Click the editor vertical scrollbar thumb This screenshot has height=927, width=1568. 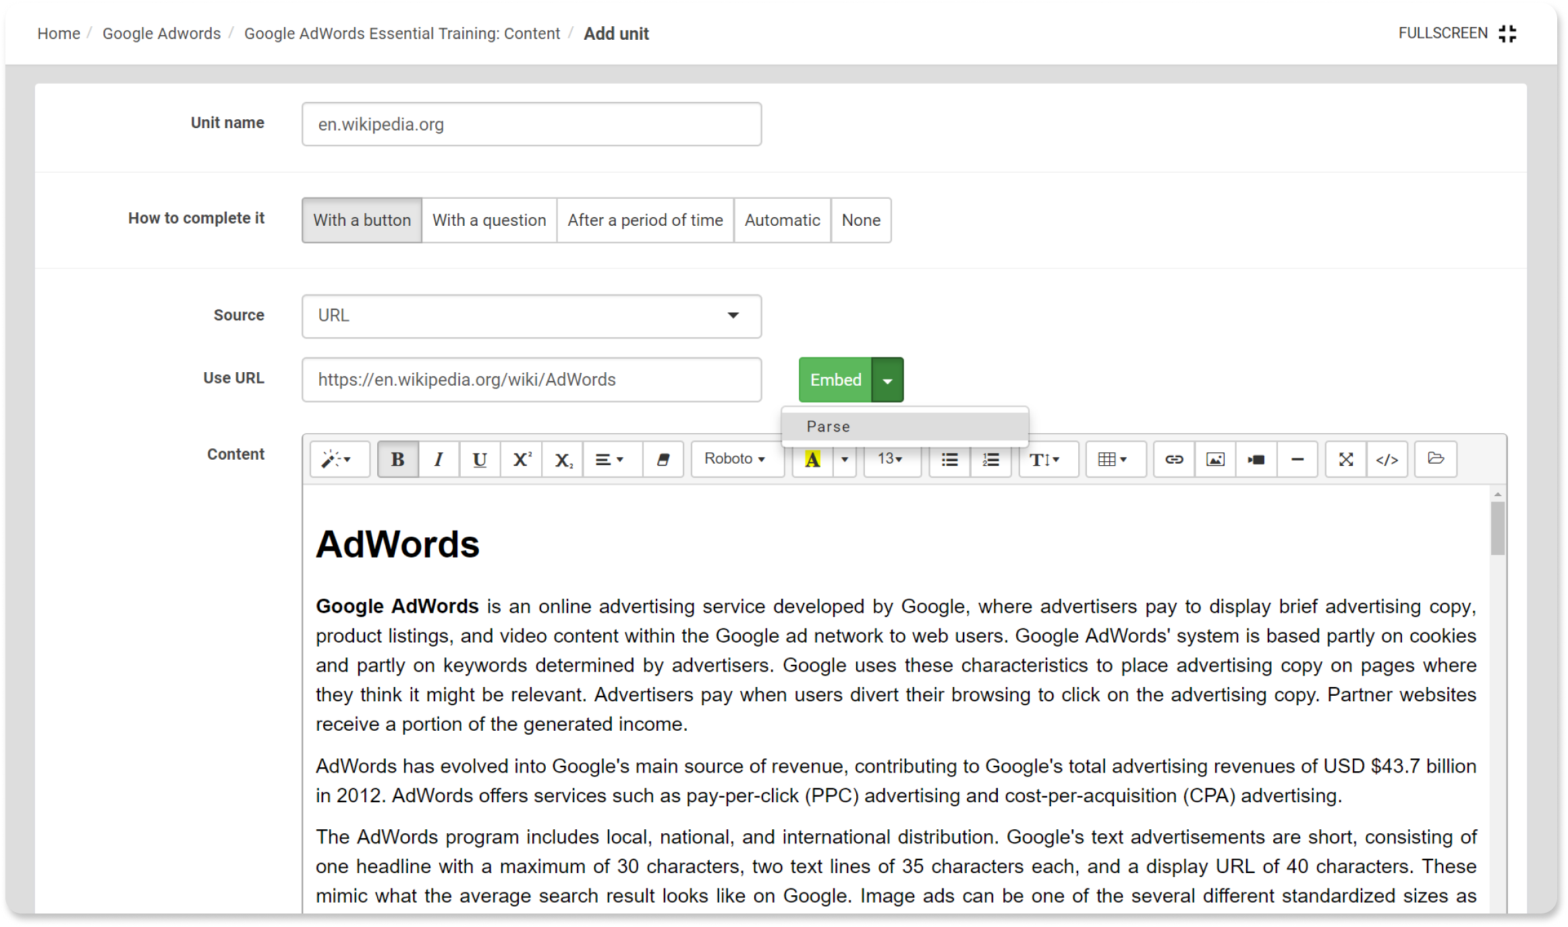pos(1497,529)
